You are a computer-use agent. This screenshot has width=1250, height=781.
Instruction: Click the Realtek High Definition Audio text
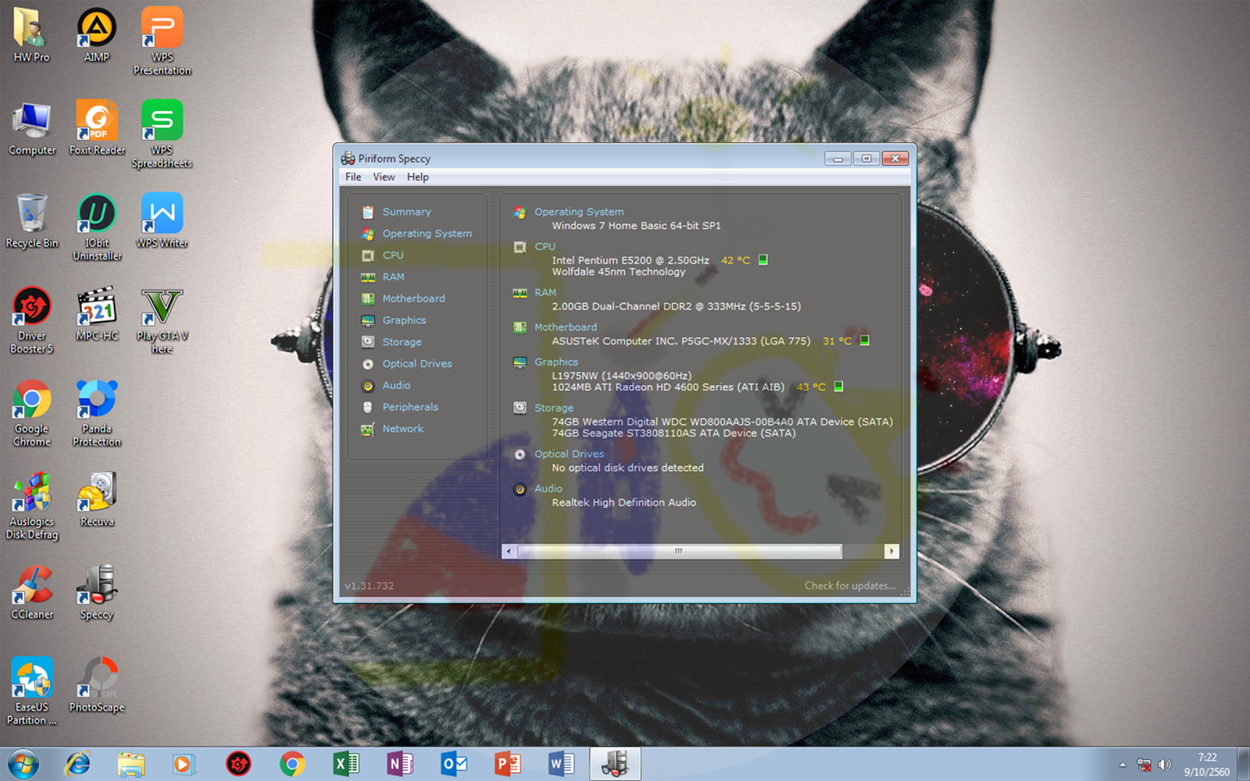pos(623,503)
